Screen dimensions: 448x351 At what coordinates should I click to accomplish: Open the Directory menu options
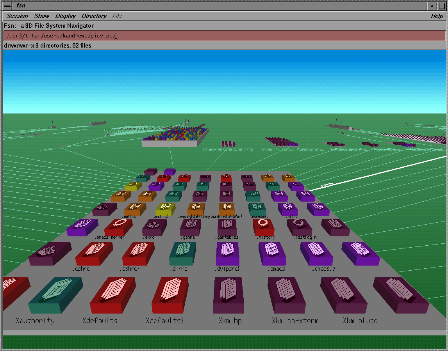[x=94, y=16]
